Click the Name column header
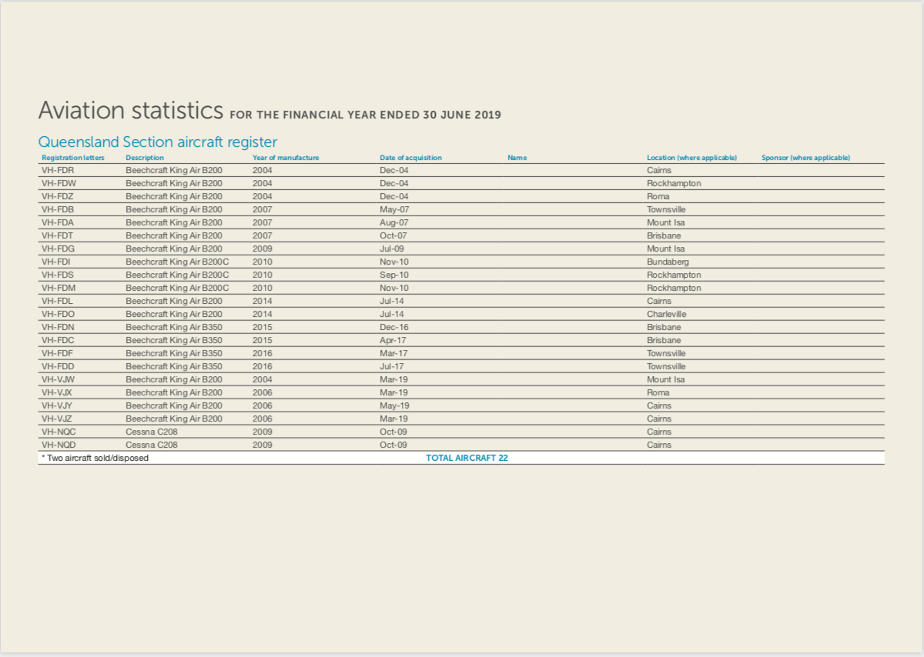The height and width of the screenshot is (657, 924). coord(517,157)
